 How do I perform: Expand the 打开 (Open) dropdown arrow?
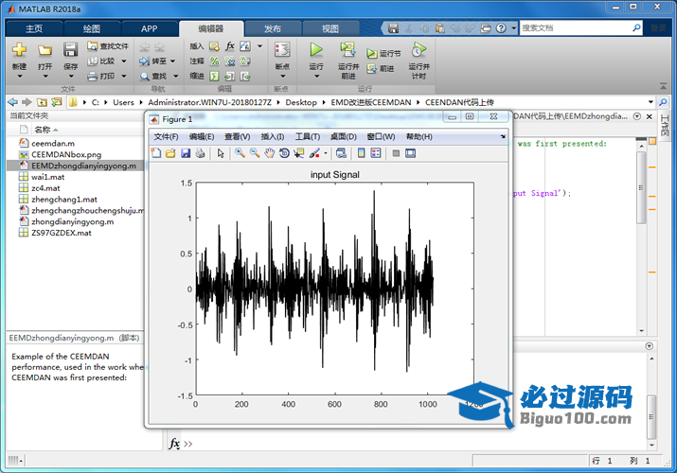click(45, 77)
